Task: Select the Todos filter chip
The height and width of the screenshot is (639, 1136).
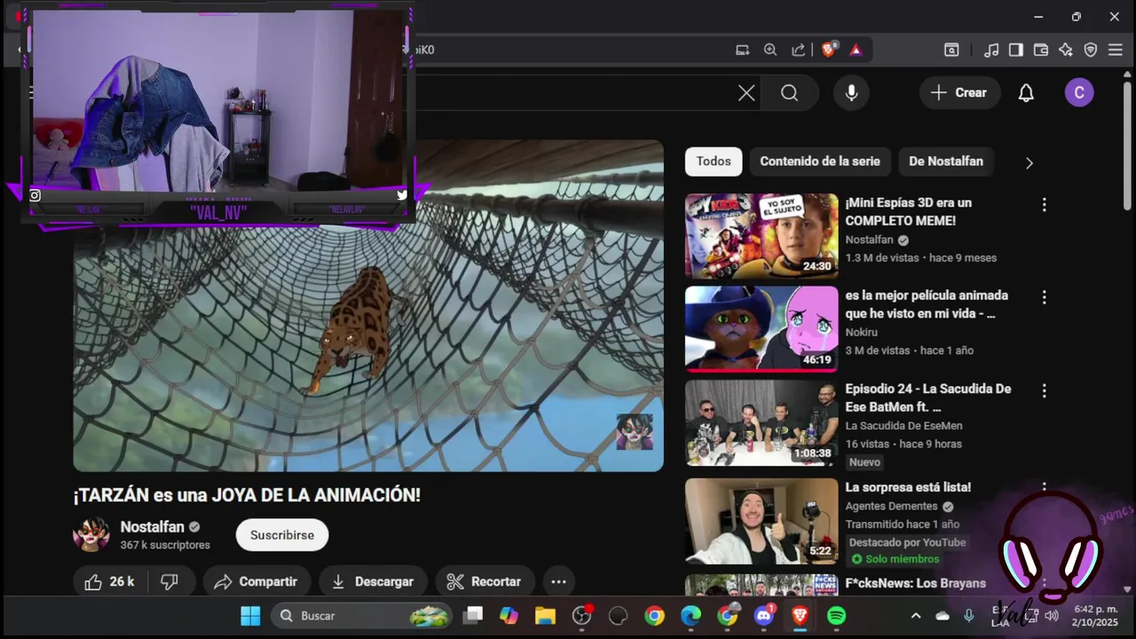Action: pos(714,162)
